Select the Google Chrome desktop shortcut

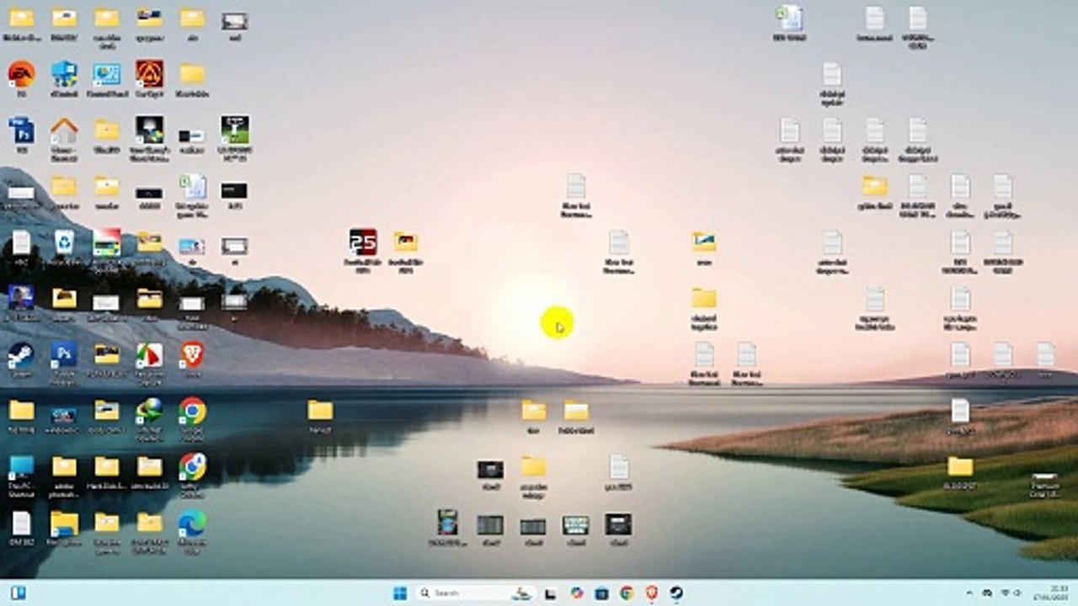click(x=192, y=411)
